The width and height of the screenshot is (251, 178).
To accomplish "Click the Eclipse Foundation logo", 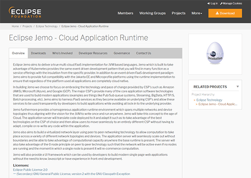I will tap(25, 12).
